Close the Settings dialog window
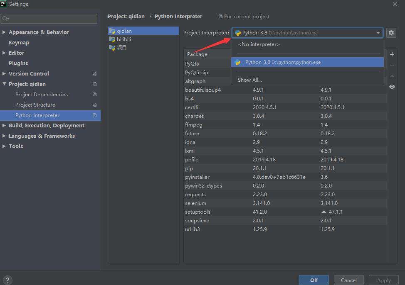The height and width of the screenshot is (285, 405). (x=395, y=4)
